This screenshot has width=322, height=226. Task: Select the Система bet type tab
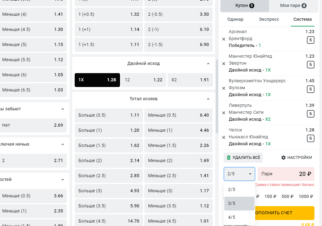tap(302, 19)
